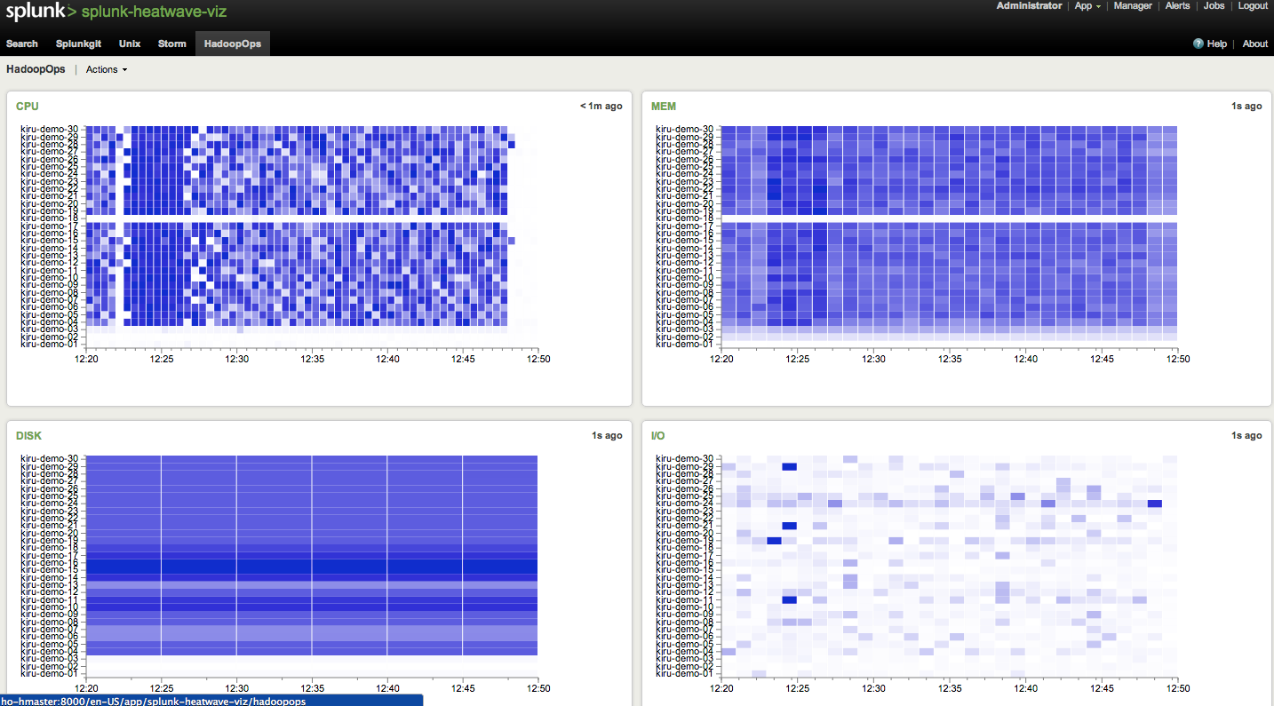Click the 12:45 axis label in CPU chart
1274x706 pixels.
463,359
